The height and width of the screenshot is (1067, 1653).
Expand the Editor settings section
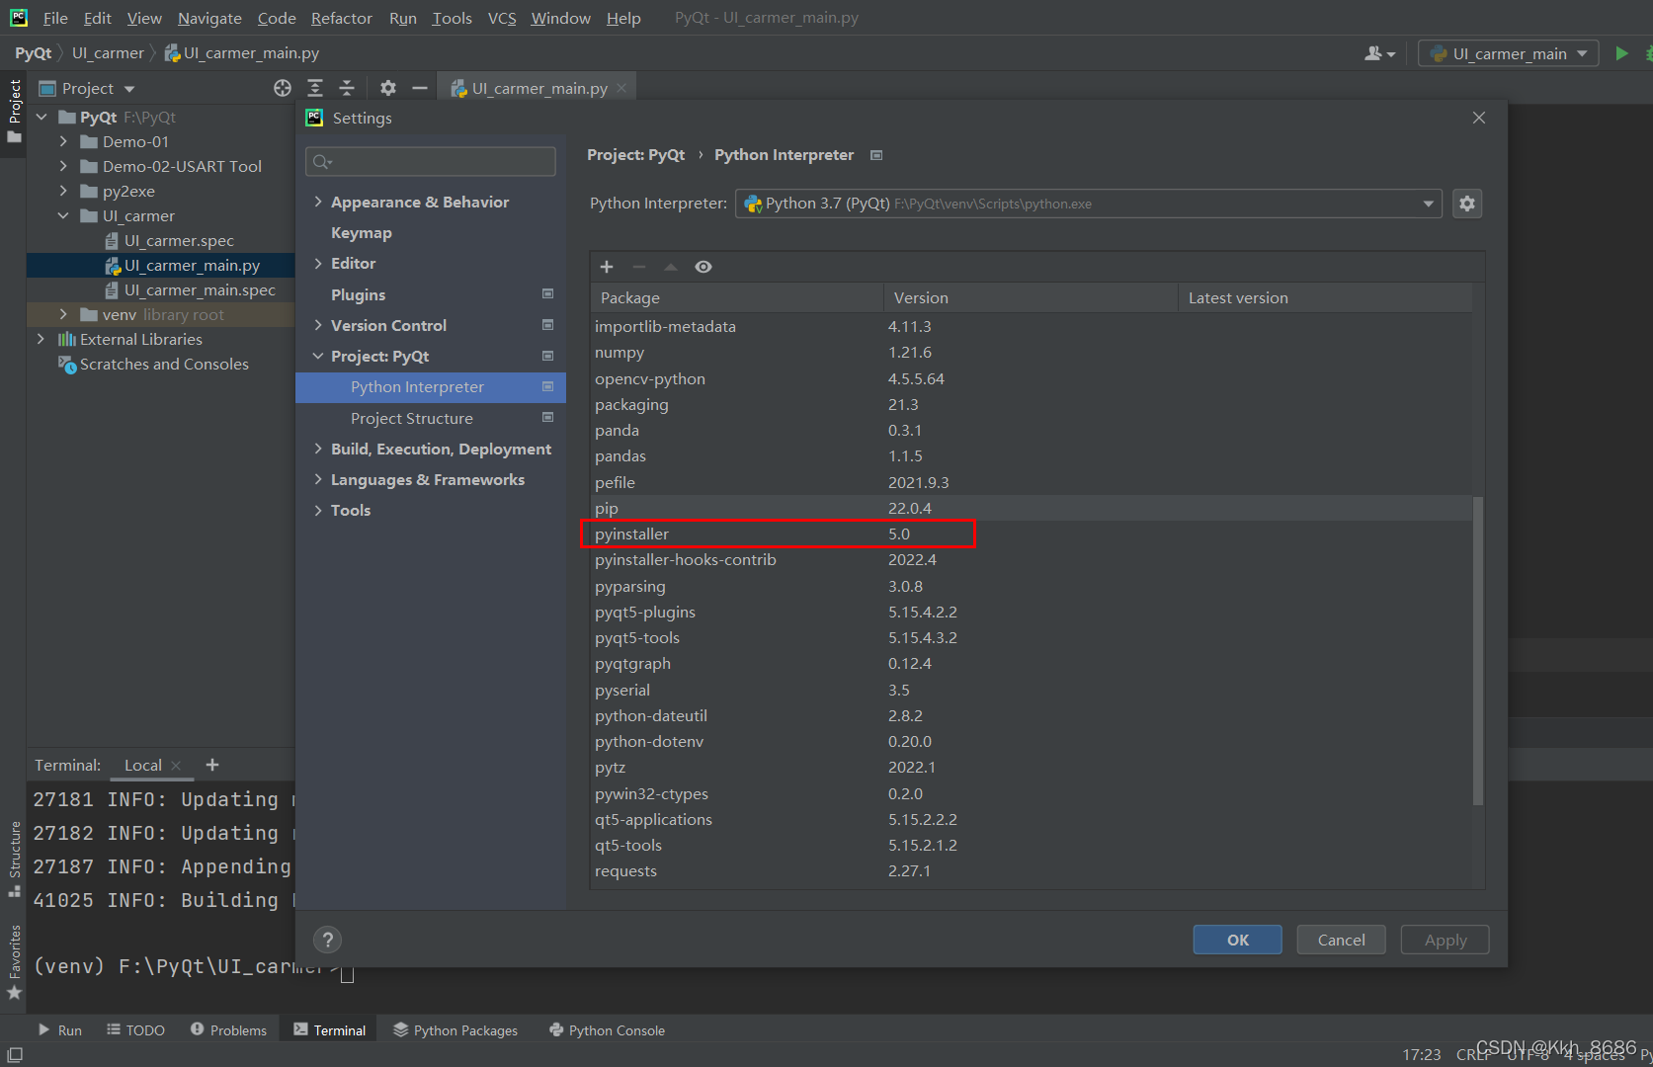coord(318,263)
